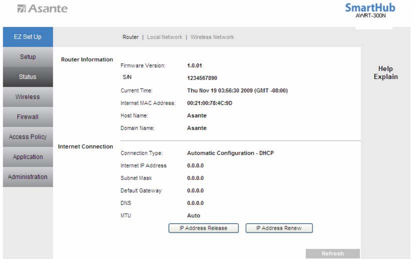Screen dimensions: 417x259
Task: Open the Firewall section
Action: 28,117
